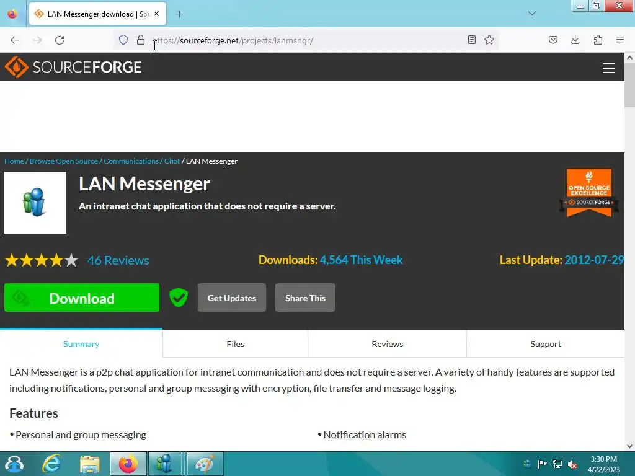Click the Open Source Excellence badge
The height and width of the screenshot is (476, 635).
[589, 193]
